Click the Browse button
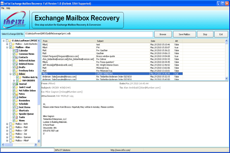Screen dimensions: 230x153 tap(163, 34)
